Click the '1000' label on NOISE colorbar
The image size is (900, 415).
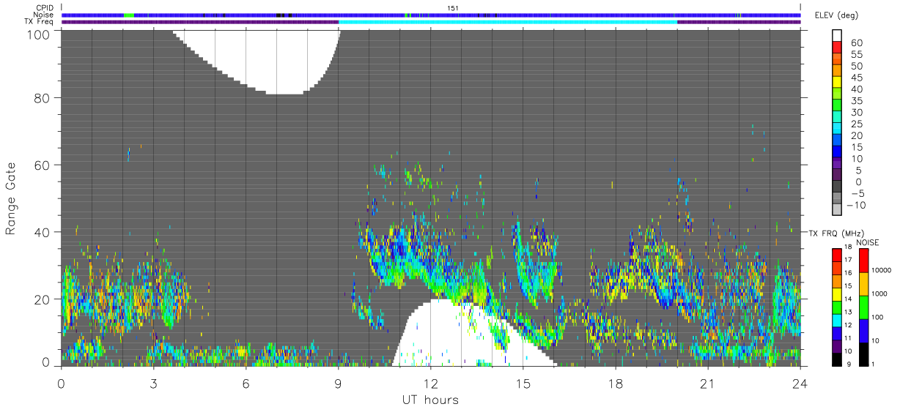tap(879, 294)
